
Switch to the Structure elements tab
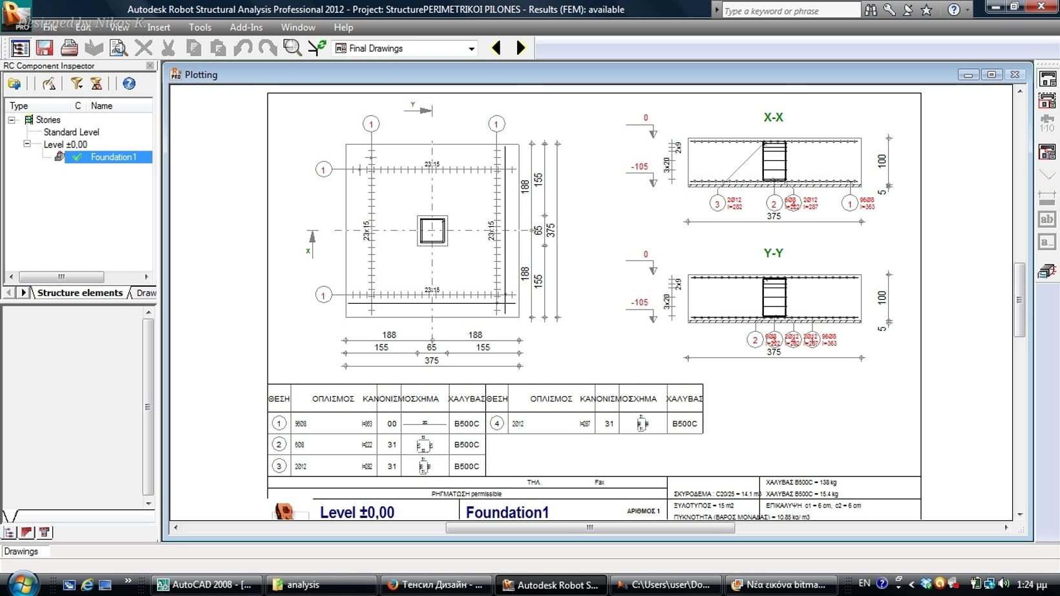79,293
